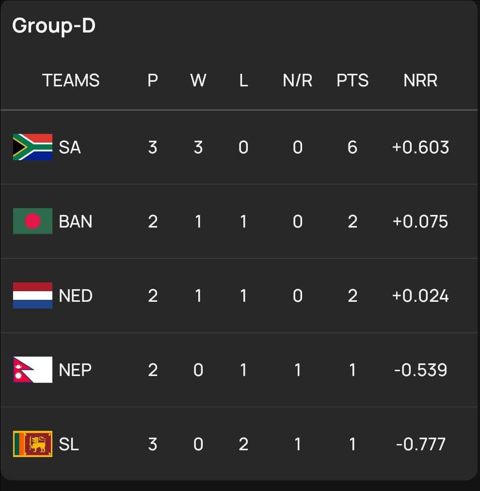The image size is (480, 491).
Task: Click Sri Lanka's -0.777 net run rate
Action: (420, 444)
